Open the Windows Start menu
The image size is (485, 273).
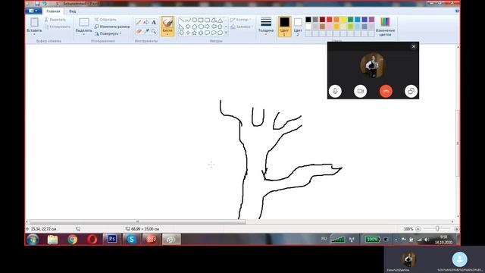[33, 240]
